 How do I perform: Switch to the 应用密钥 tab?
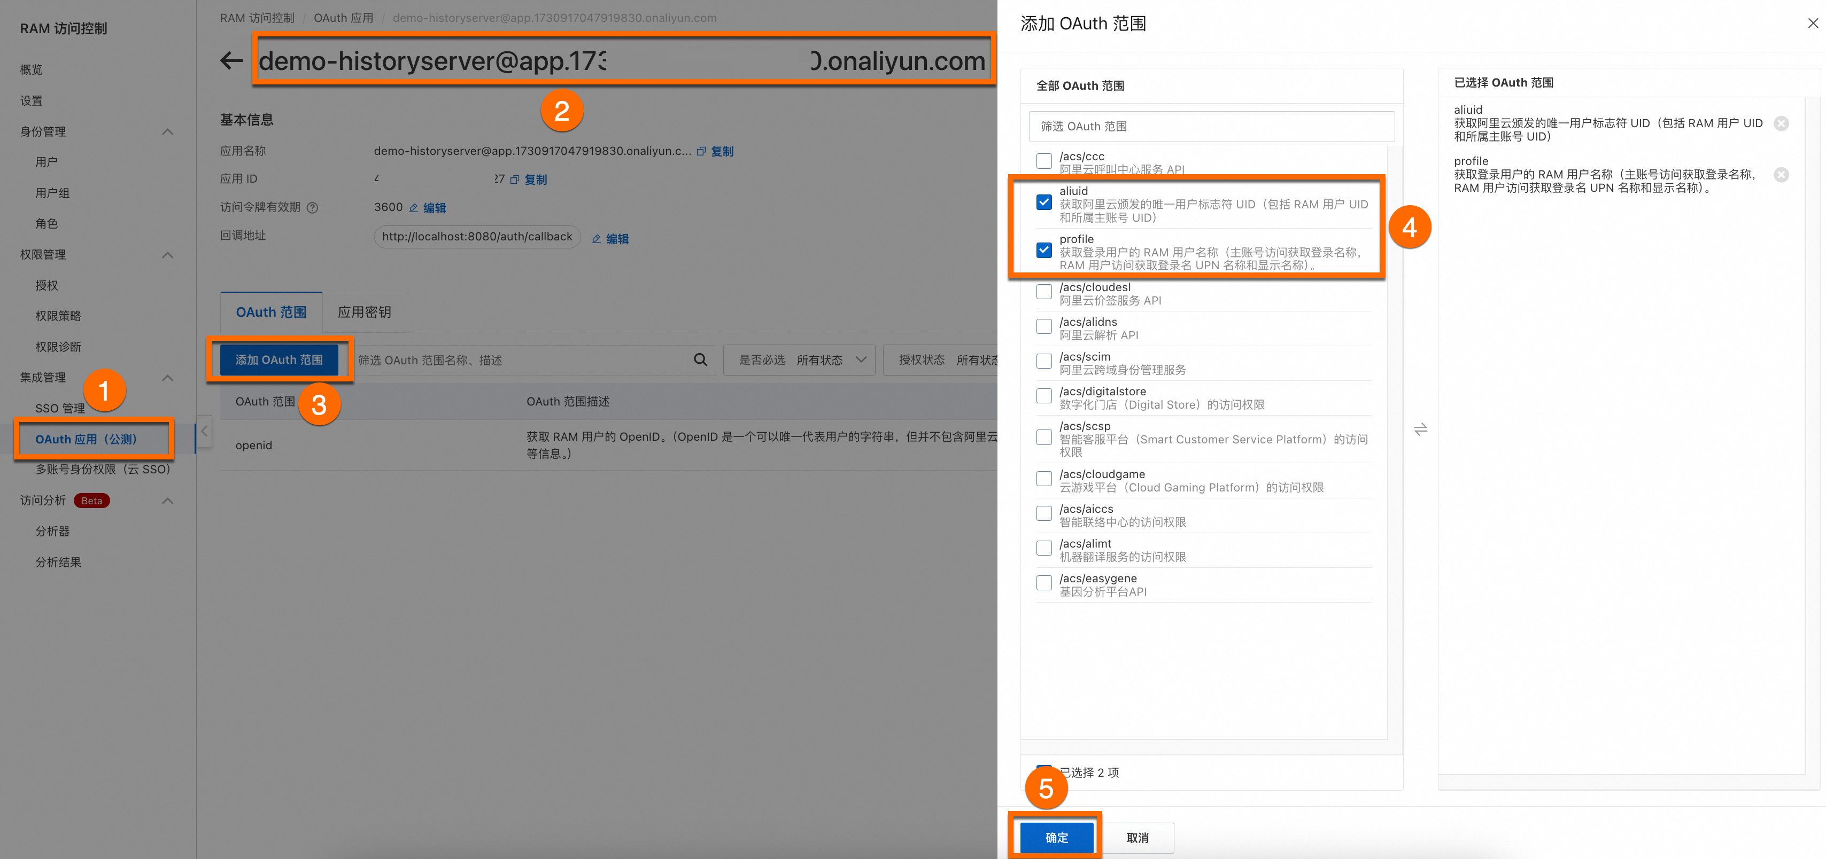pyautogui.click(x=365, y=313)
